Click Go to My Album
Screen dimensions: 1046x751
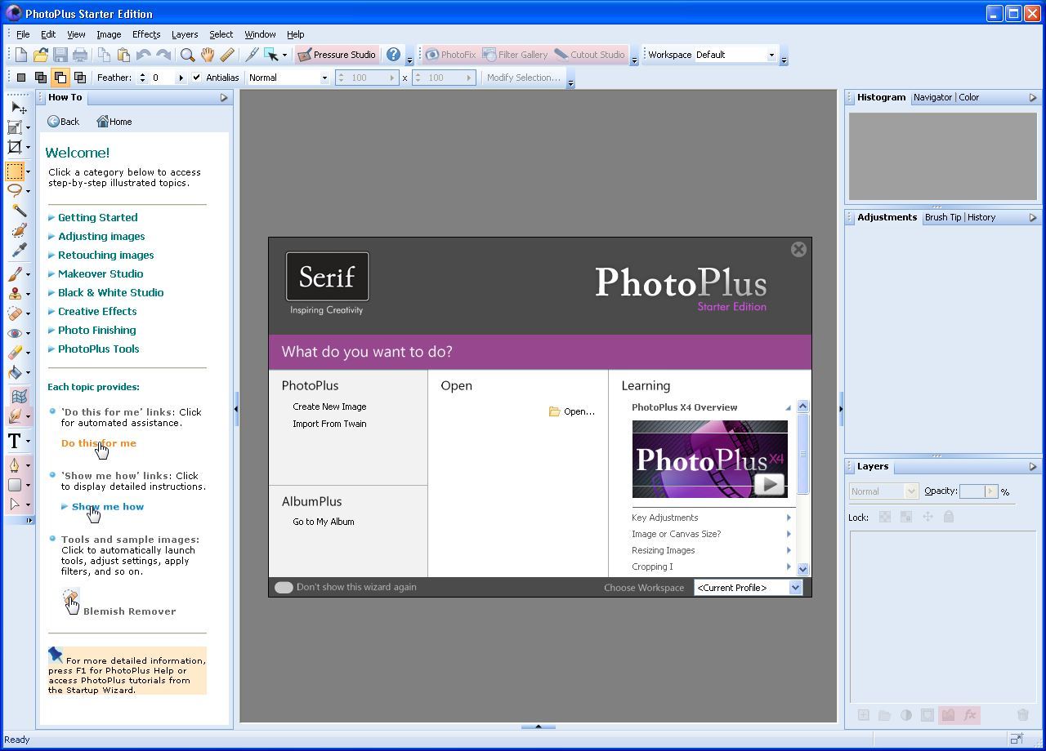(x=324, y=522)
